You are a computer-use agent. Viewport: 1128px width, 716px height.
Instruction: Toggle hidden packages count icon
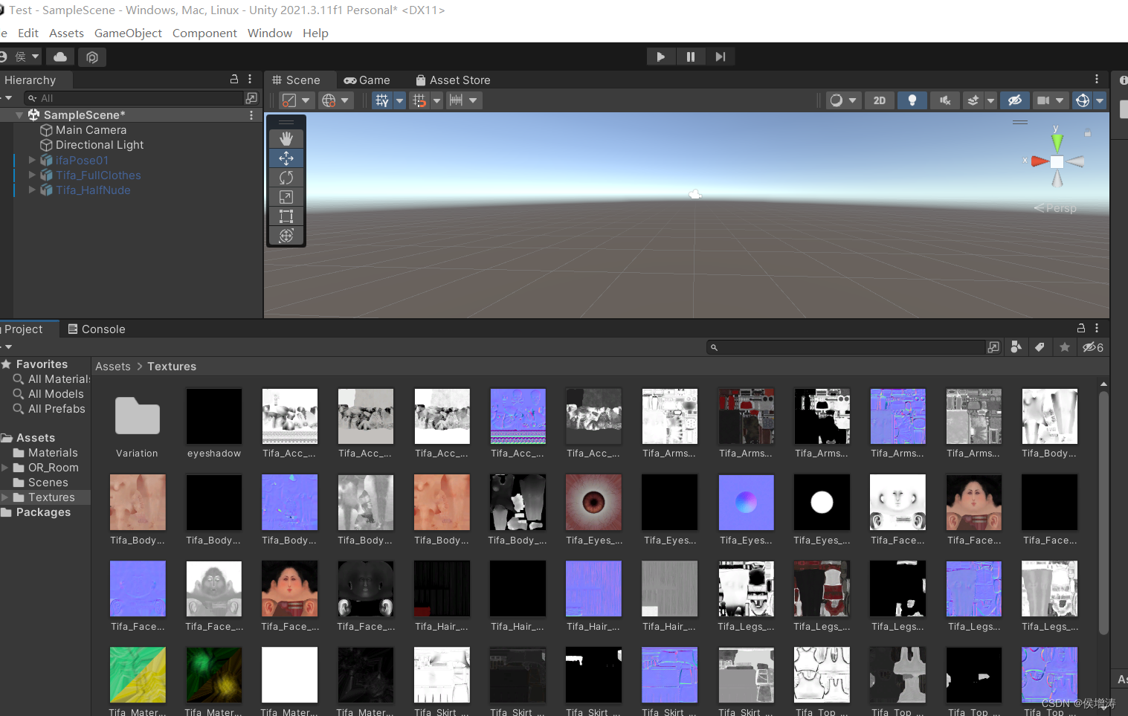[1093, 347]
